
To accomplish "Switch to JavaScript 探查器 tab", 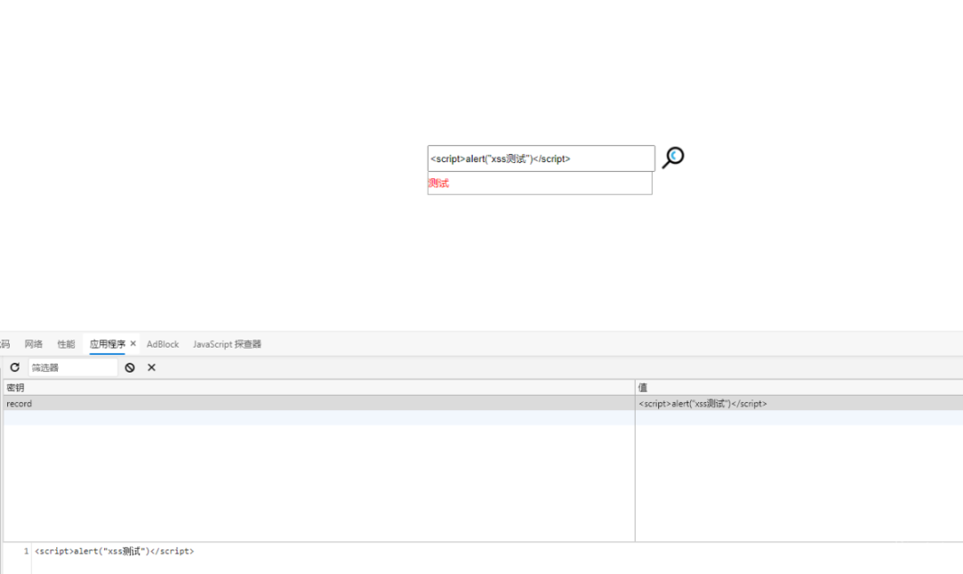I will (227, 344).
